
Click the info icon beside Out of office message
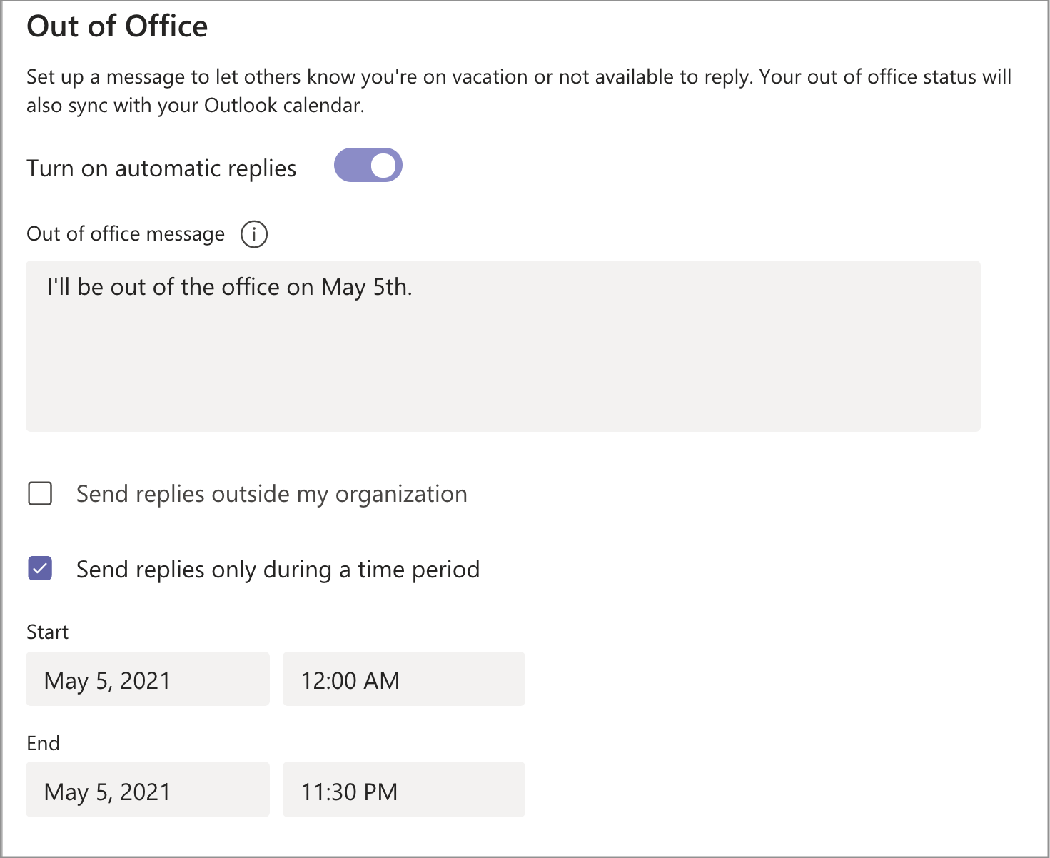[254, 234]
